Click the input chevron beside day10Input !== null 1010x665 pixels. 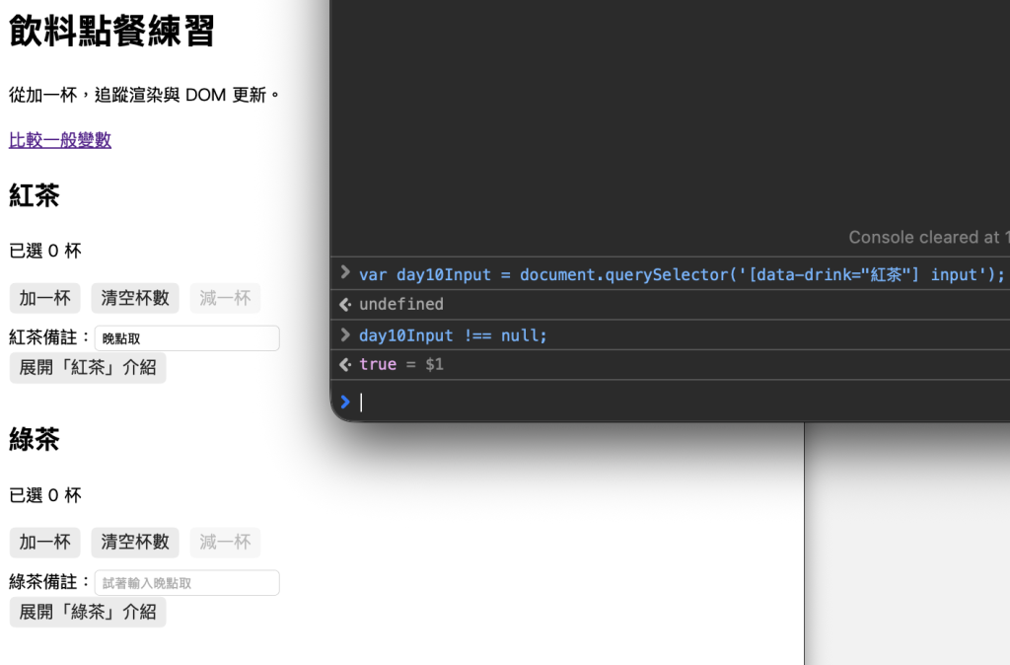(x=345, y=333)
